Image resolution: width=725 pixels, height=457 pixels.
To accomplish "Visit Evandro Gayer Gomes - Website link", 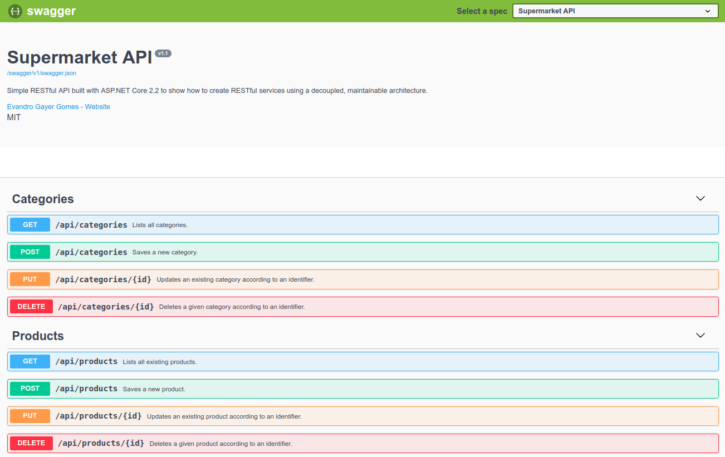I will pos(58,107).
